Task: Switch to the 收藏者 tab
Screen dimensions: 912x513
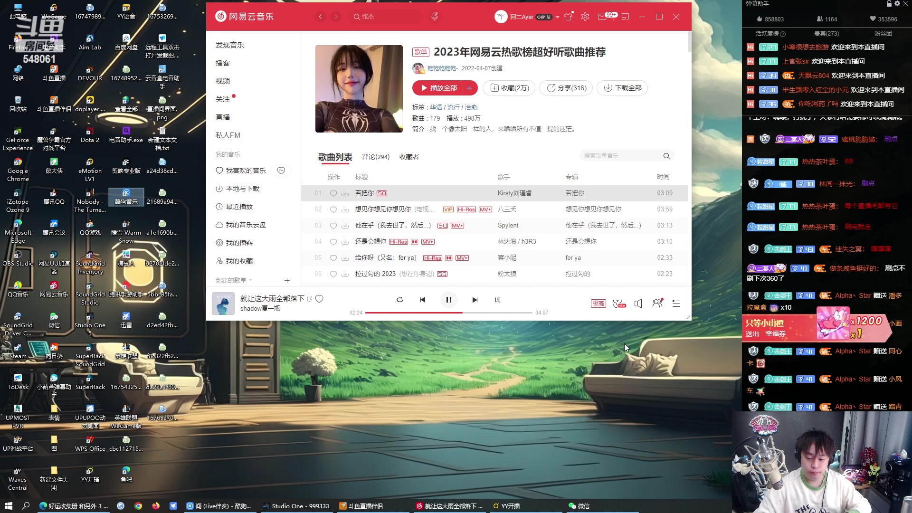Action: (x=409, y=157)
